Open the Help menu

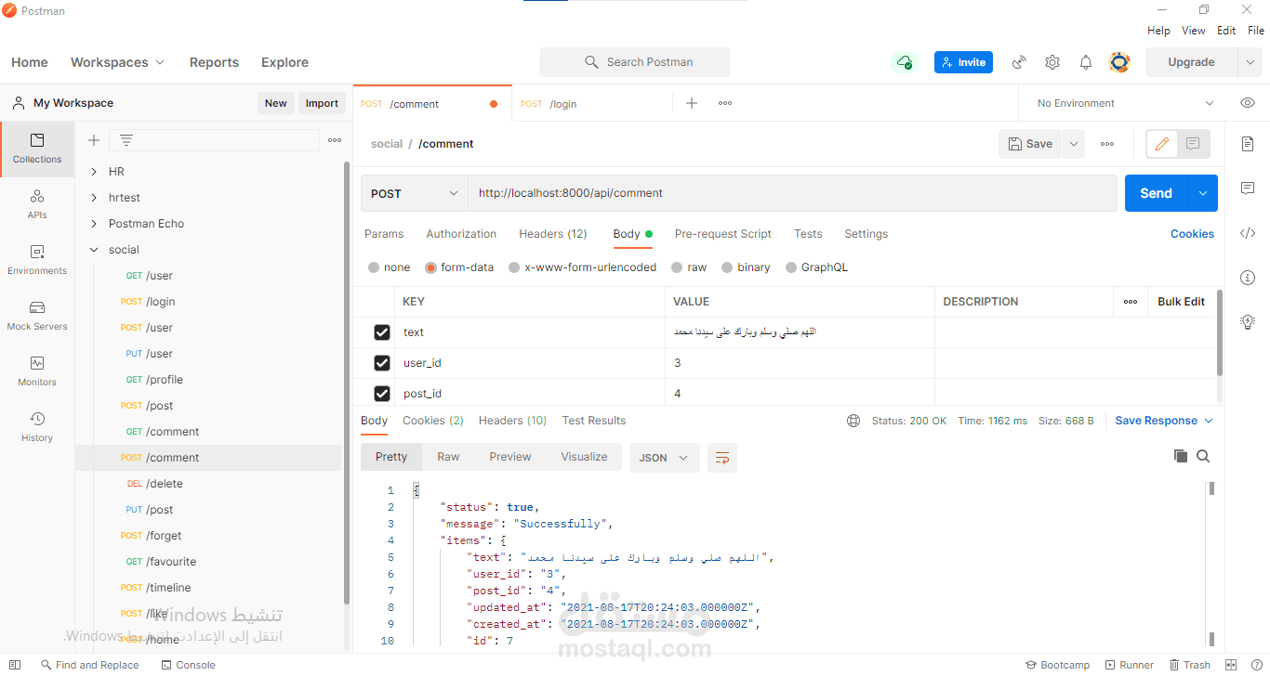1158,31
